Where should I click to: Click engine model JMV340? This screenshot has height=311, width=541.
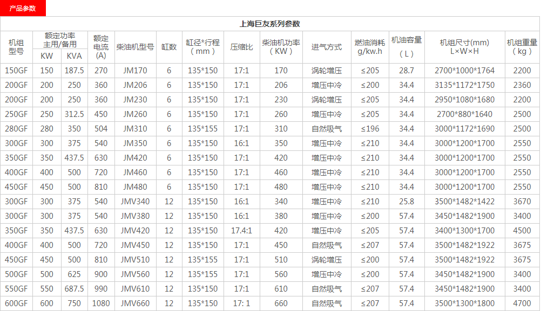[x=135, y=202]
